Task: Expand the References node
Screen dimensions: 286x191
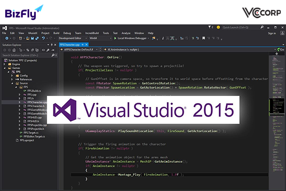Action: [12, 79]
